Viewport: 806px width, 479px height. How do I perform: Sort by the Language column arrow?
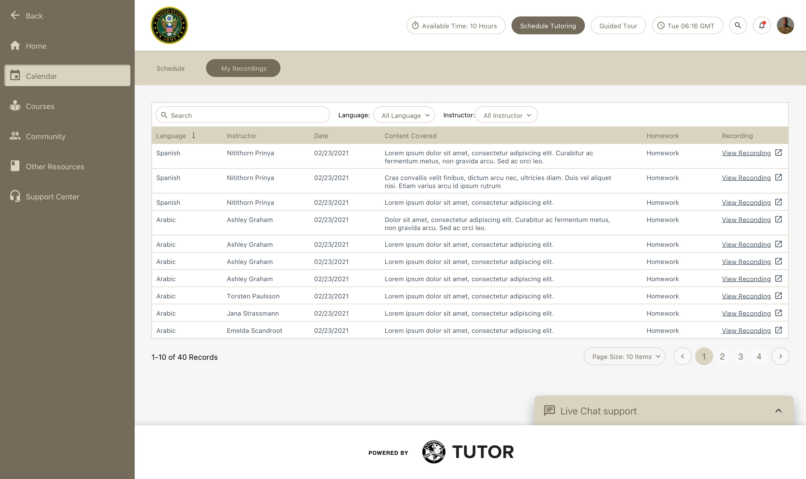tap(193, 135)
